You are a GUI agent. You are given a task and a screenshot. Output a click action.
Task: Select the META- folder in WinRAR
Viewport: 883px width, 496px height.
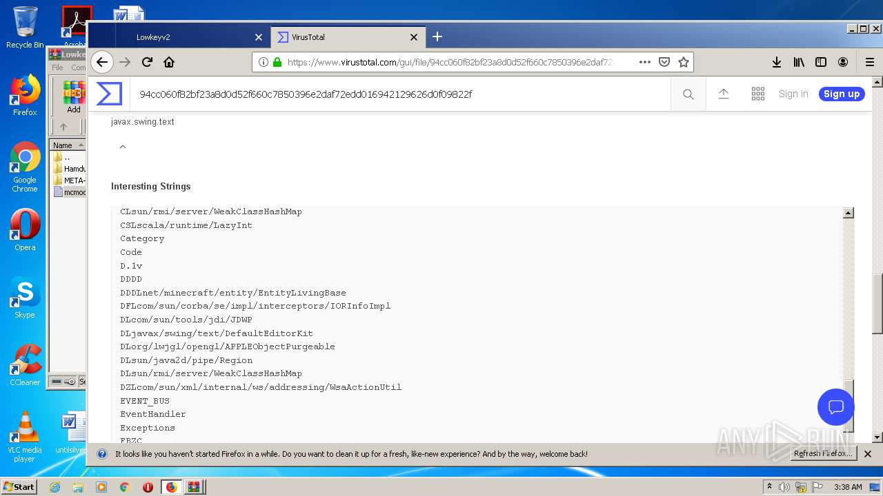pos(69,180)
